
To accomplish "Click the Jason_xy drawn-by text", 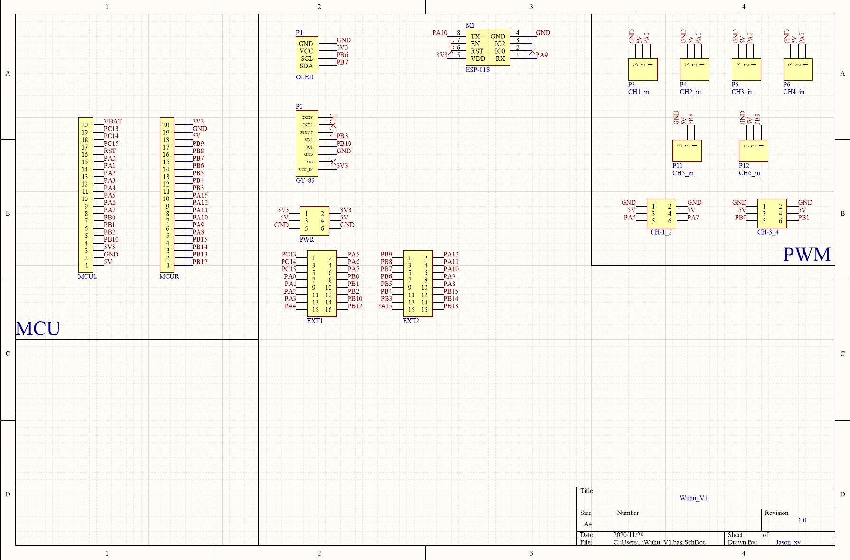I will point(788,542).
